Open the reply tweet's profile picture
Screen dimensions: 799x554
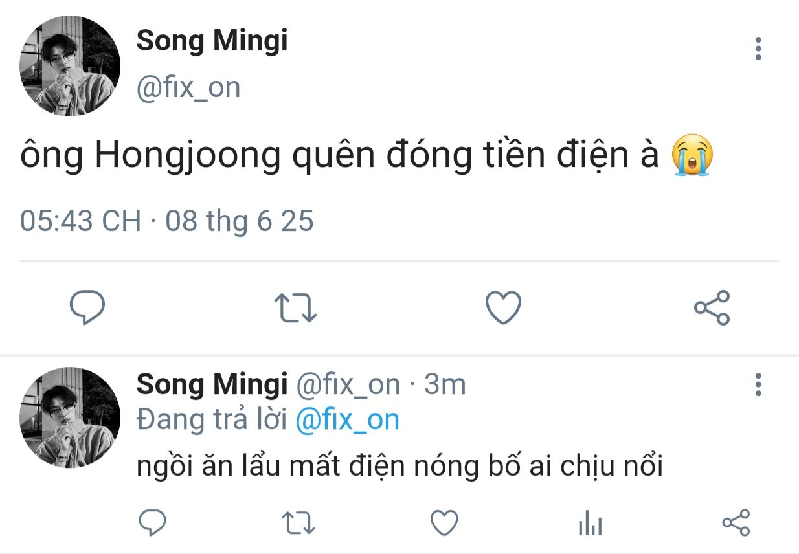point(71,417)
